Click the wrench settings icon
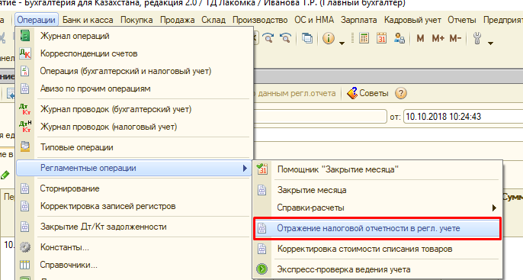Screen dimensions: 523x280 pyautogui.click(x=477, y=38)
